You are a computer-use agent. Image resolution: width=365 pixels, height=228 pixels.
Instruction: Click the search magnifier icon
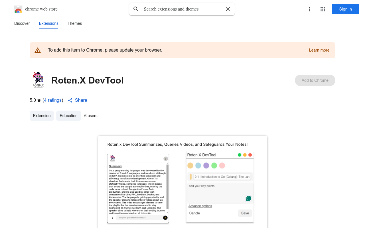[x=136, y=9]
